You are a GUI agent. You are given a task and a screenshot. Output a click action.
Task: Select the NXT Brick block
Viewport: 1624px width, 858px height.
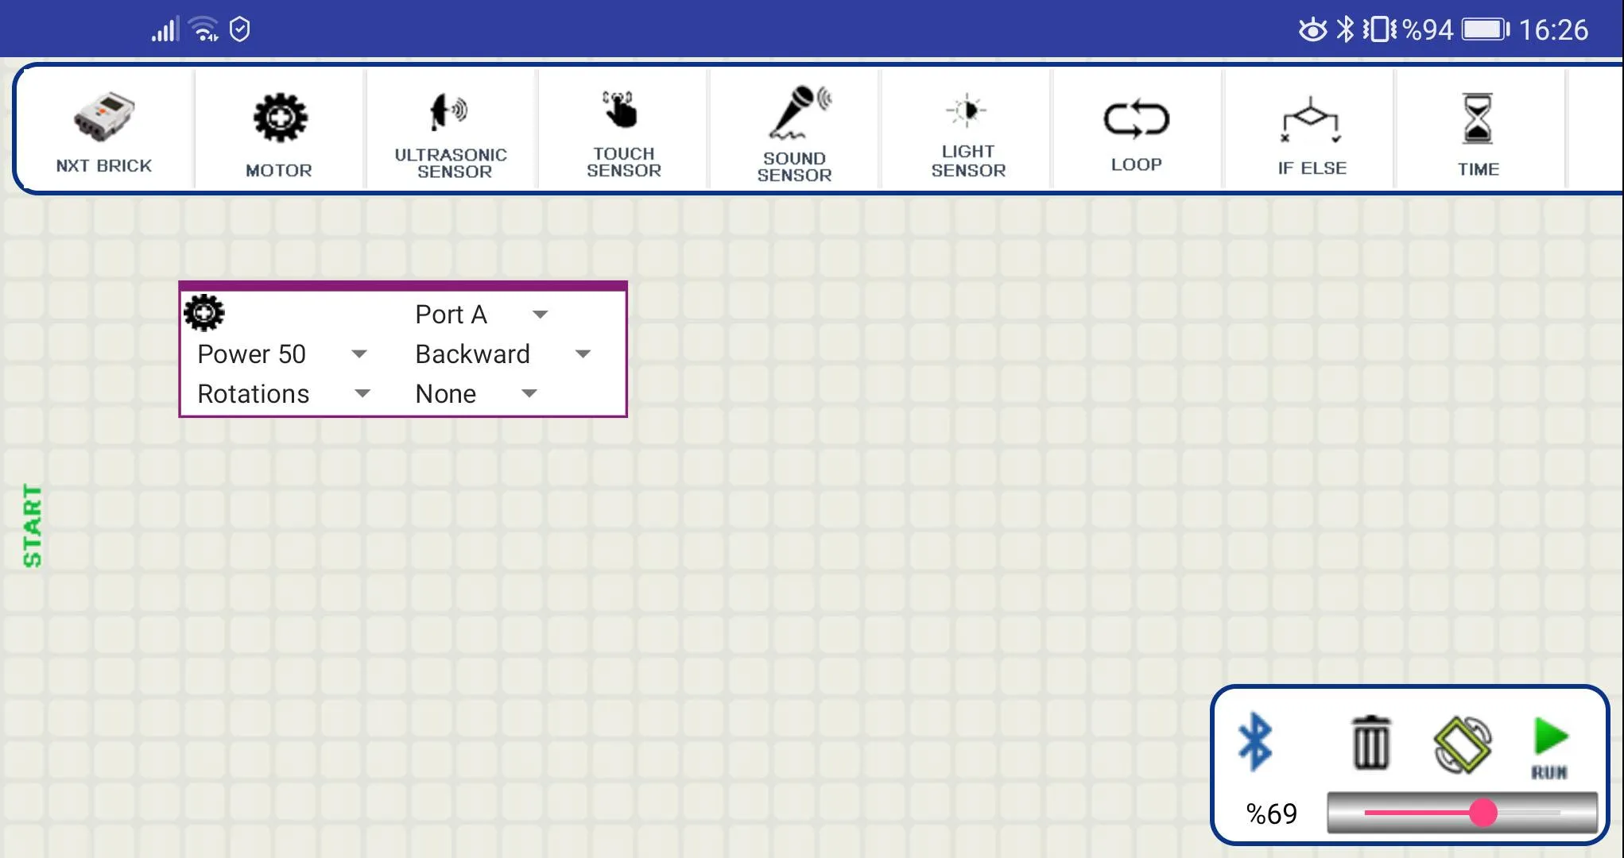click(104, 130)
